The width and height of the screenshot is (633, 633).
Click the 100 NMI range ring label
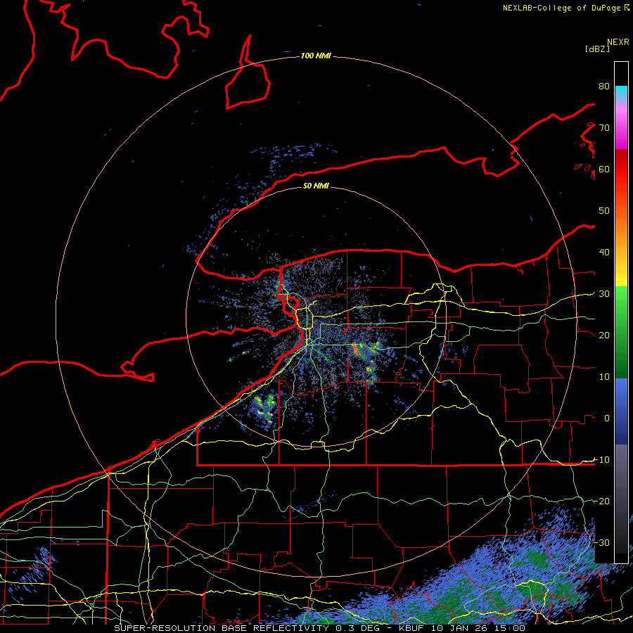[316, 56]
